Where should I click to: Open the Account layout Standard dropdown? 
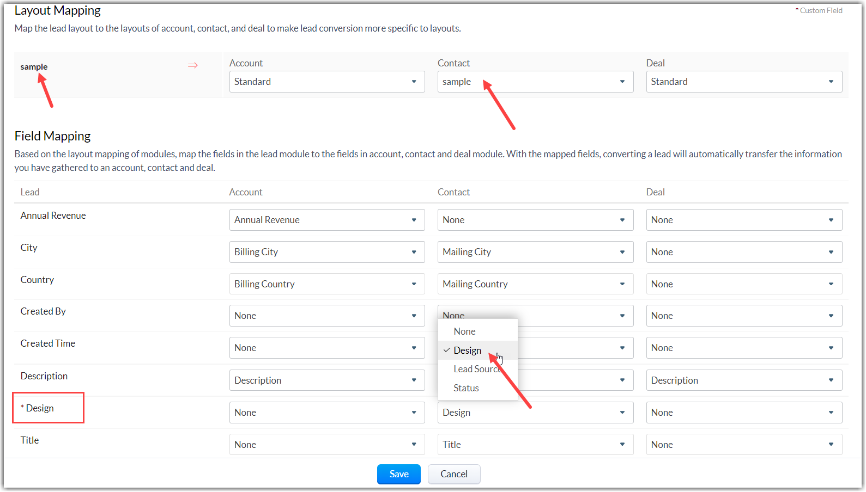tap(326, 82)
